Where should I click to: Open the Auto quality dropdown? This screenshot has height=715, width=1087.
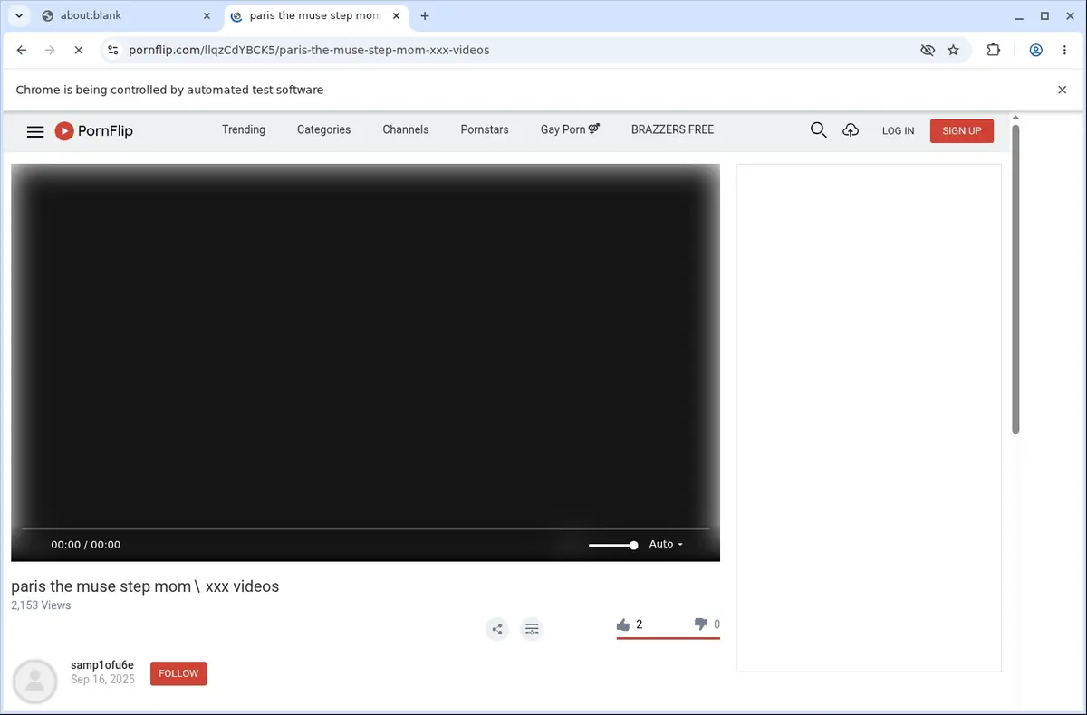(x=666, y=544)
